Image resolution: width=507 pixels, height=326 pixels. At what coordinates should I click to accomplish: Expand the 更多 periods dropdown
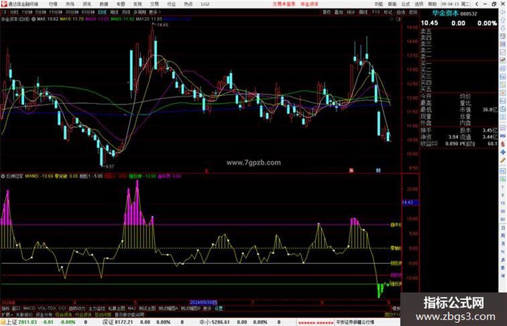155,12
